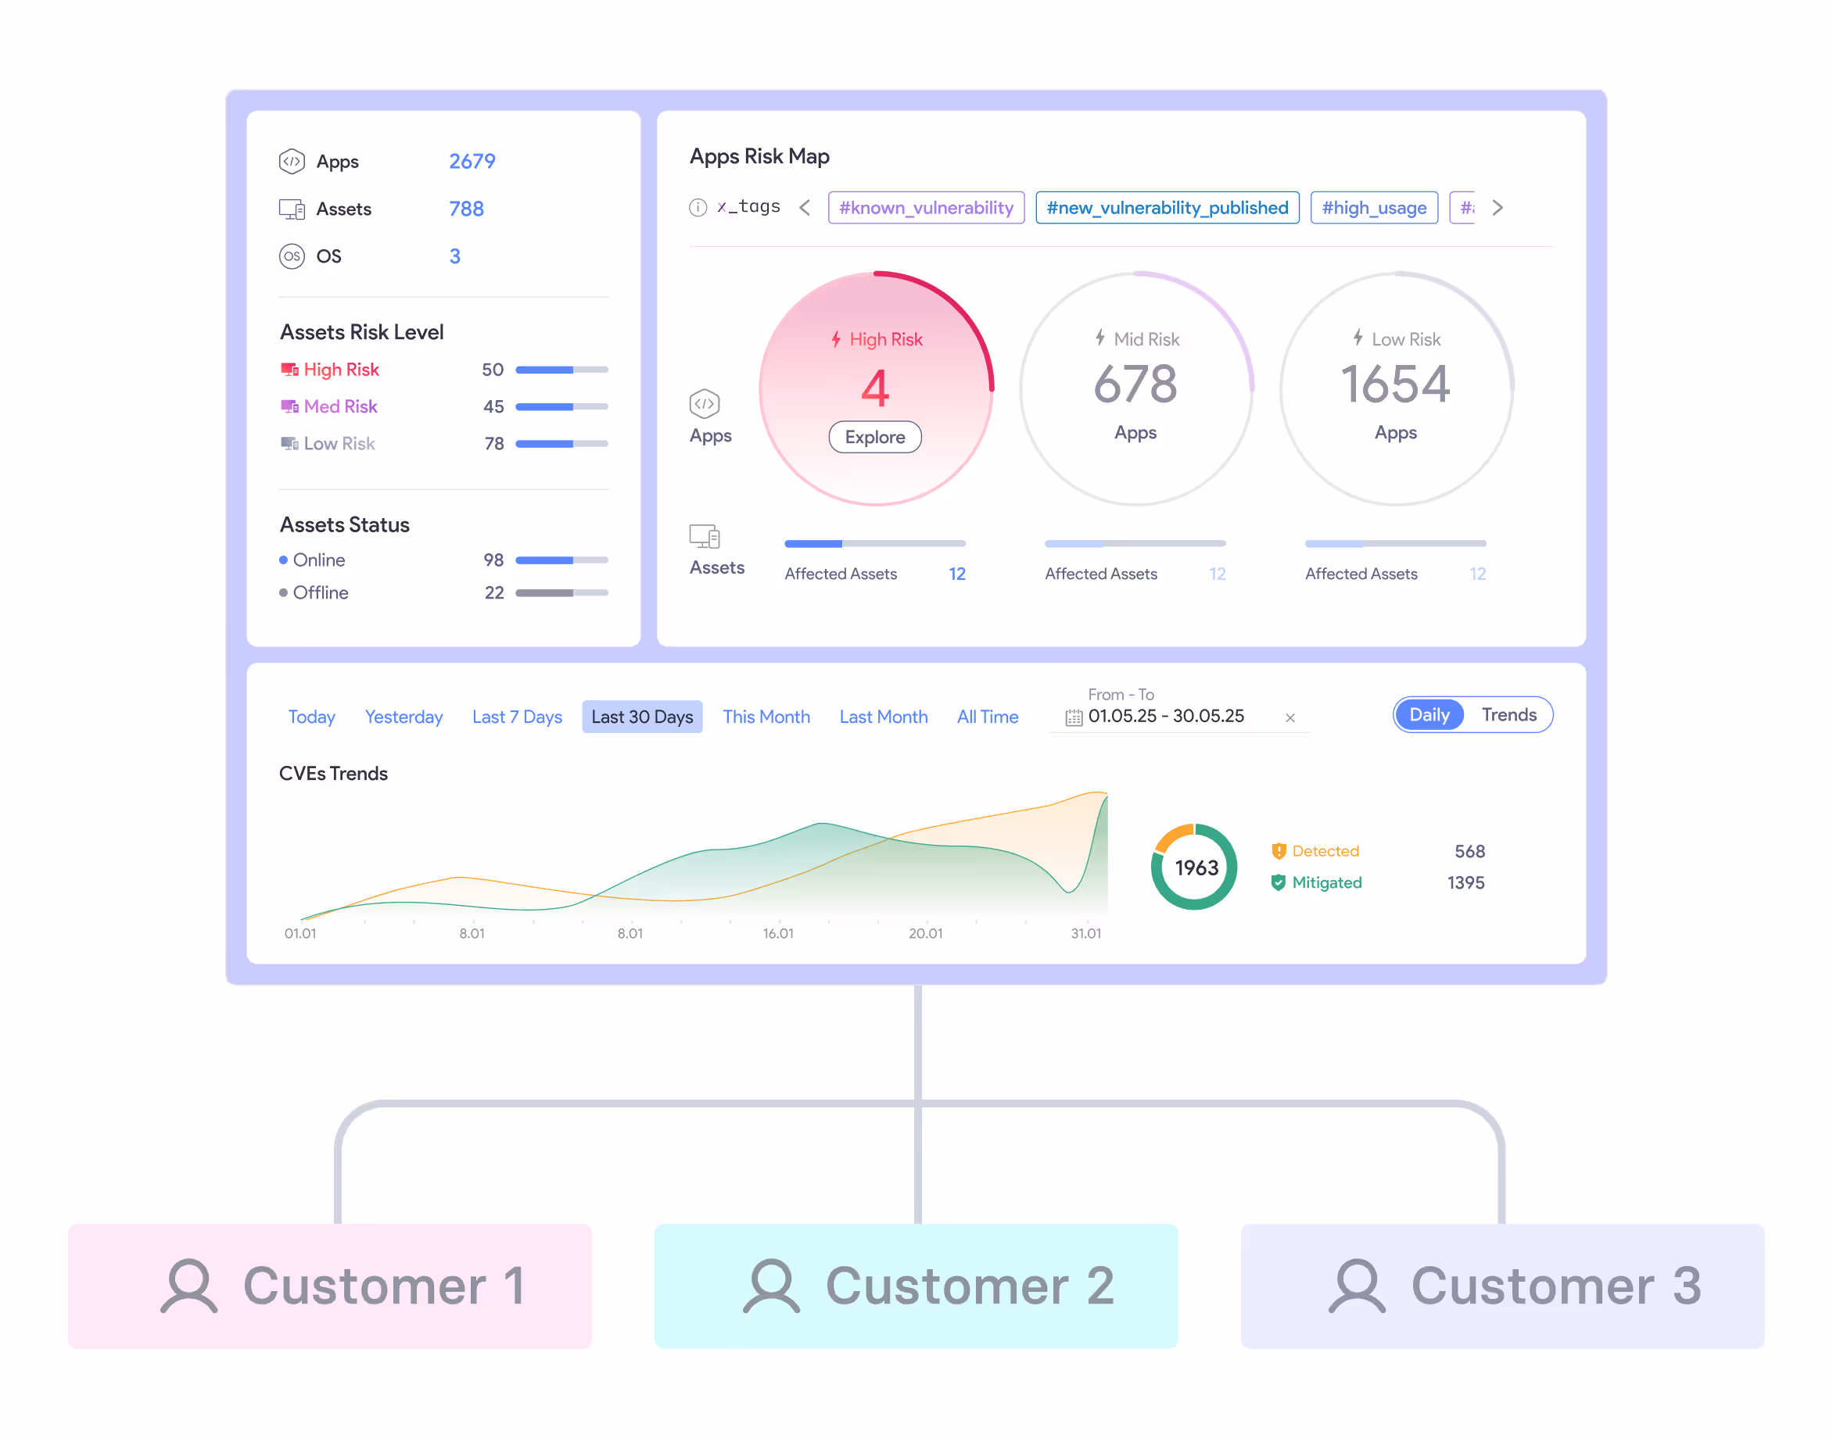Click the From - To date range field
Screen dimensions: 1833x1438
(x=1166, y=716)
